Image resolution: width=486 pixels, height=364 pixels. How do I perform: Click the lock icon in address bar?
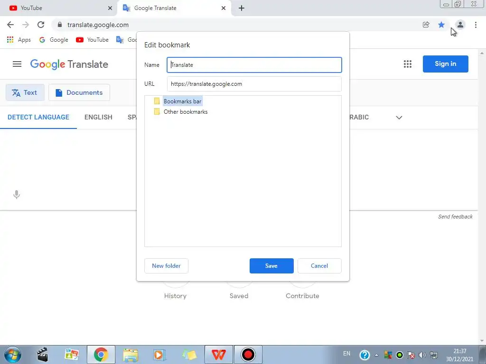pyautogui.click(x=60, y=25)
